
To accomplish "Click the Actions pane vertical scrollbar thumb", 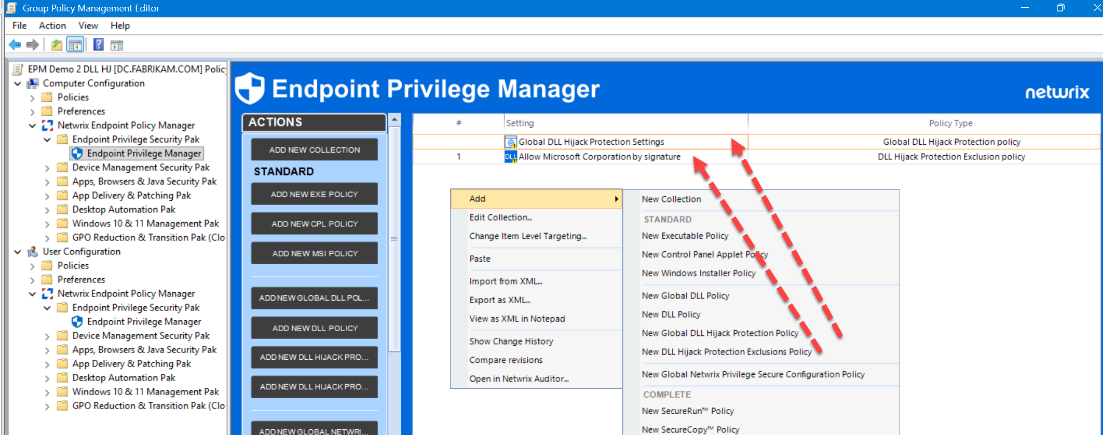I will pos(394,239).
